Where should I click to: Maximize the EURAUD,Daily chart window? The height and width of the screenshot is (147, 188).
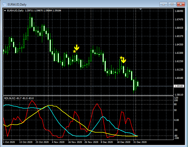pyautogui.click(x=172, y=4)
